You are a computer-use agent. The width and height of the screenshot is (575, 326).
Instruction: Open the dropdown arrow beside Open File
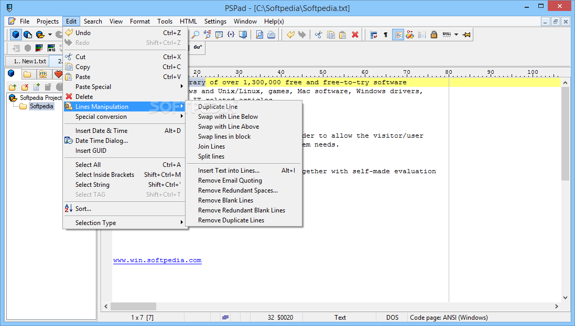pos(50,35)
